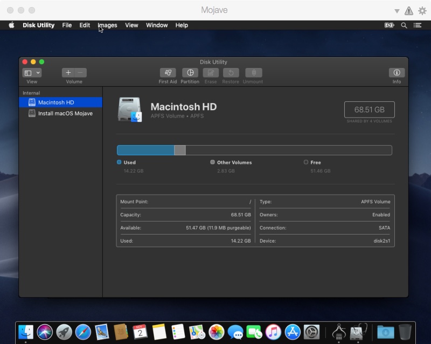Open Notes from the Dock

[x=159, y=332]
